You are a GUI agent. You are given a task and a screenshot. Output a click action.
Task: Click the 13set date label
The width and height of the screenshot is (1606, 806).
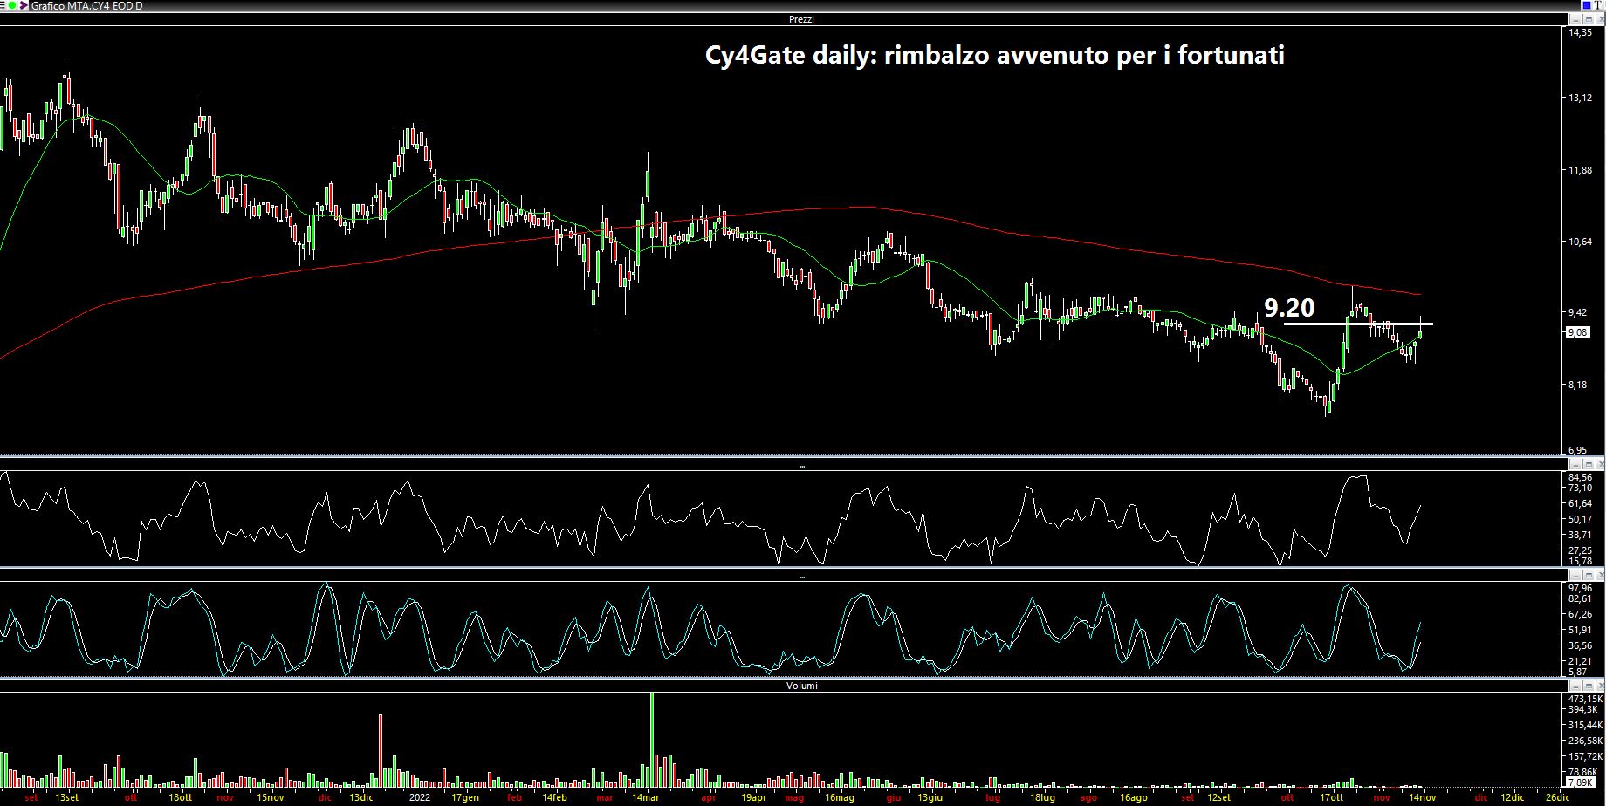click(x=66, y=797)
